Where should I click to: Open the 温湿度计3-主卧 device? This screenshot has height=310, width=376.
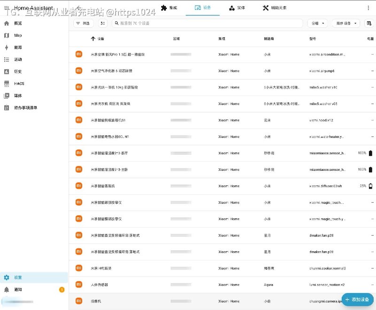click(x=109, y=169)
